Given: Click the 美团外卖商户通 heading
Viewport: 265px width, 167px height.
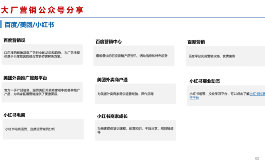Looking at the screenshot, I should point(112,80).
